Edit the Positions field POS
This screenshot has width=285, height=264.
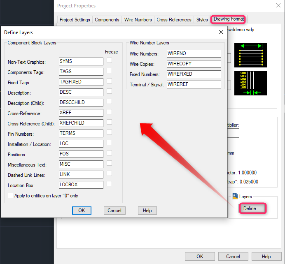pos(81,154)
